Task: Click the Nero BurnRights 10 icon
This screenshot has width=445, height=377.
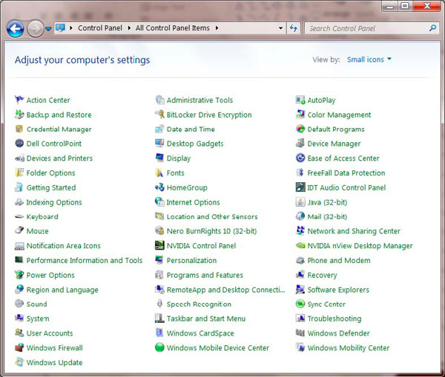Action: click(159, 231)
